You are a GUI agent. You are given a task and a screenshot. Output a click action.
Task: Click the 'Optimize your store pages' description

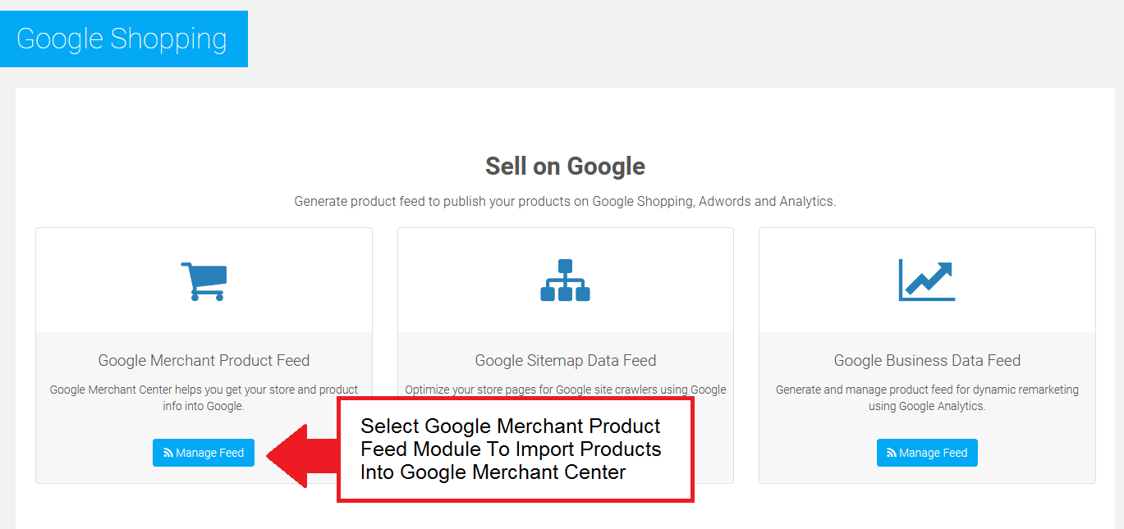(x=565, y=390)
